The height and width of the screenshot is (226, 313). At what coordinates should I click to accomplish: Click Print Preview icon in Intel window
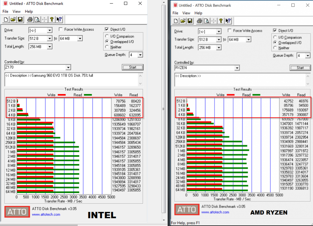click(37, 19)
